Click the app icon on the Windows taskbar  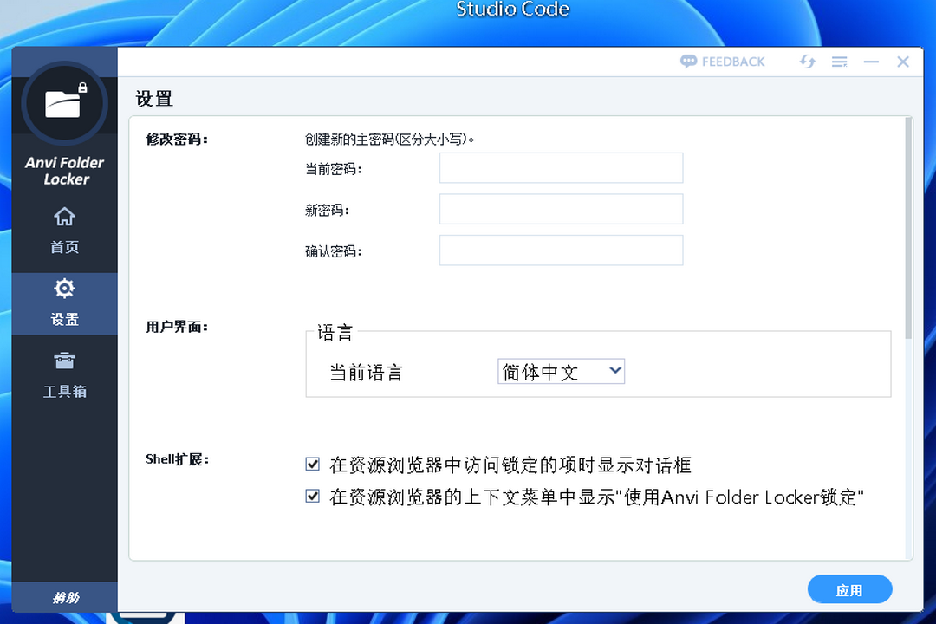tap(147, 617)
